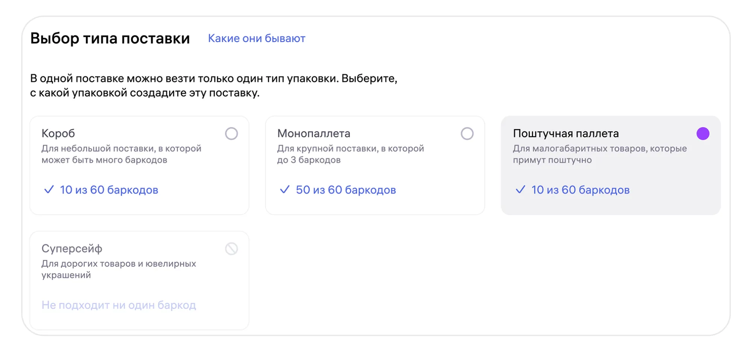Viewport: 752px width, 352px height.
Task: Click the Короб description about small shipments
Action: pyautogui.click(x=121, y=154)
